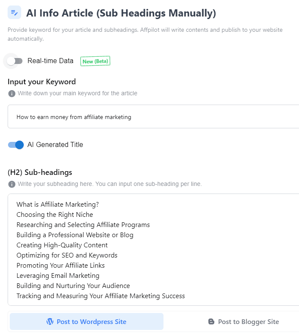
Task: Click the WordPress logo icon
Action: [50, 321]
